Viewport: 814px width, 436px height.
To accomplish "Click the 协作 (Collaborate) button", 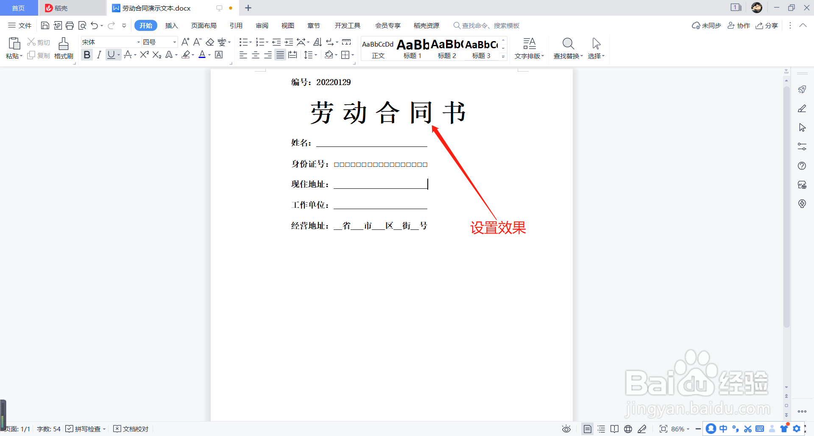I will click(x=739, y=25).
